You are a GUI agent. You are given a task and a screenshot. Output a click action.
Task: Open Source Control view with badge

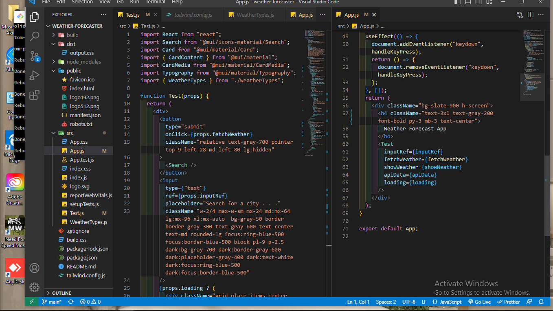(x=35, y=56)
